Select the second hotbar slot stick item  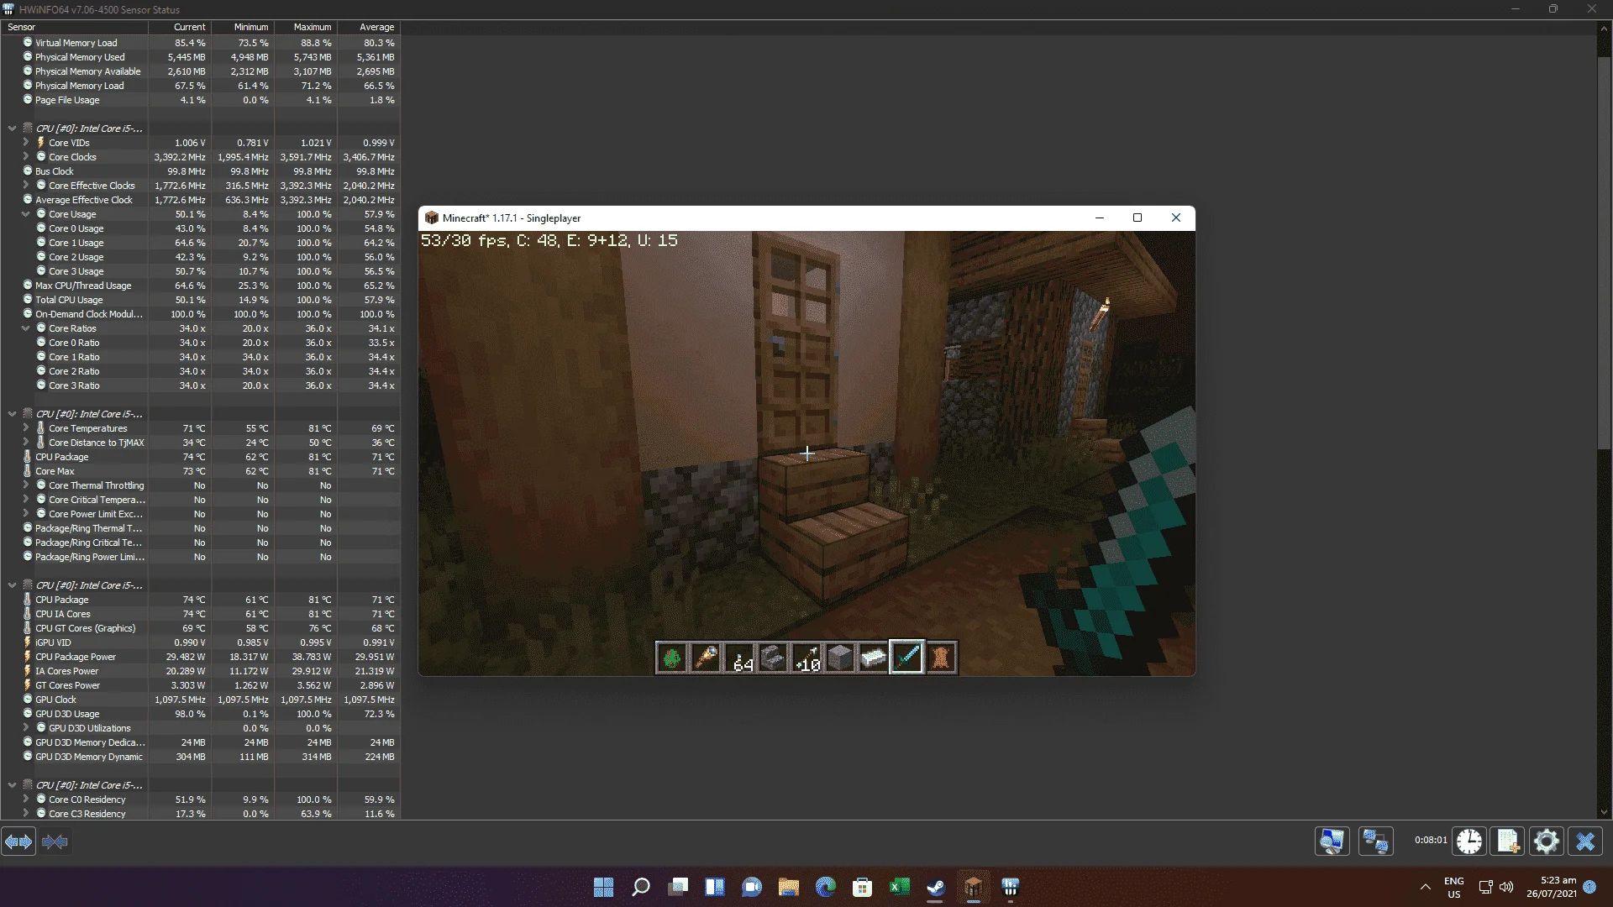pos(706,658)
